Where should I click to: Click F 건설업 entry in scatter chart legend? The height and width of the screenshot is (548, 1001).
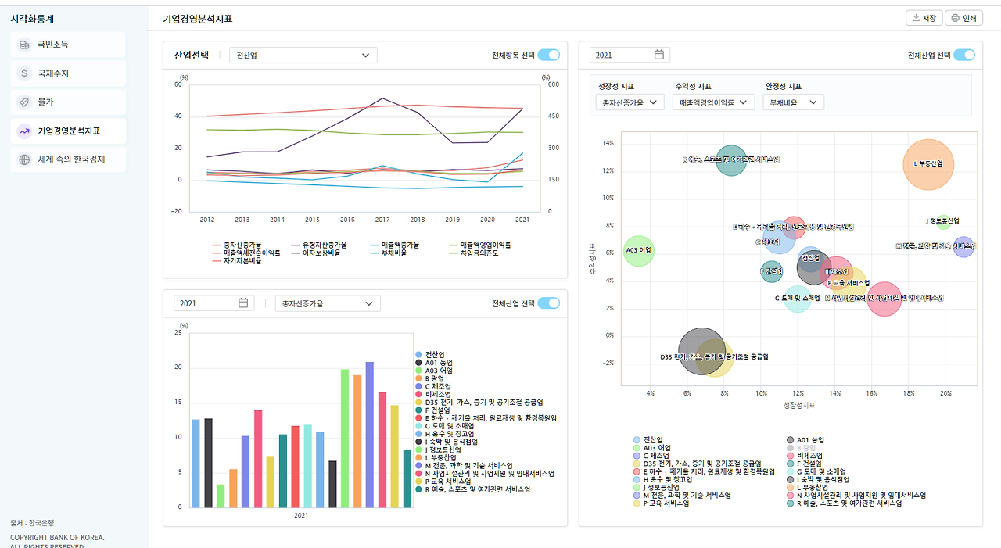(805, 464)
